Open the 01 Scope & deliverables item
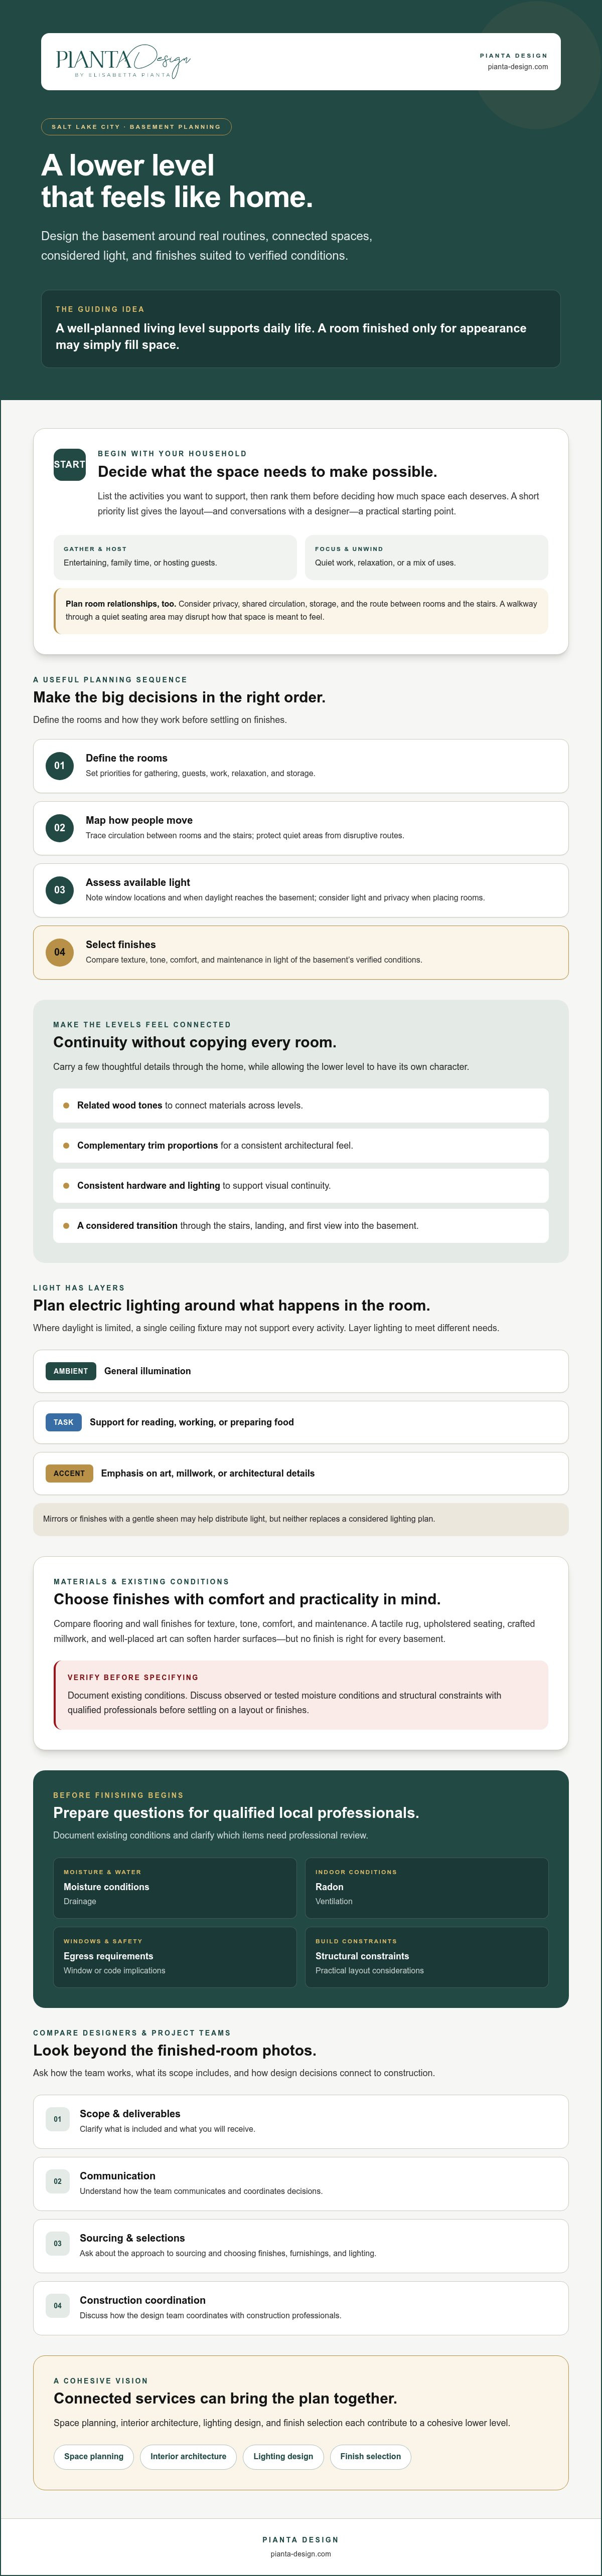 coord(301,2121)
